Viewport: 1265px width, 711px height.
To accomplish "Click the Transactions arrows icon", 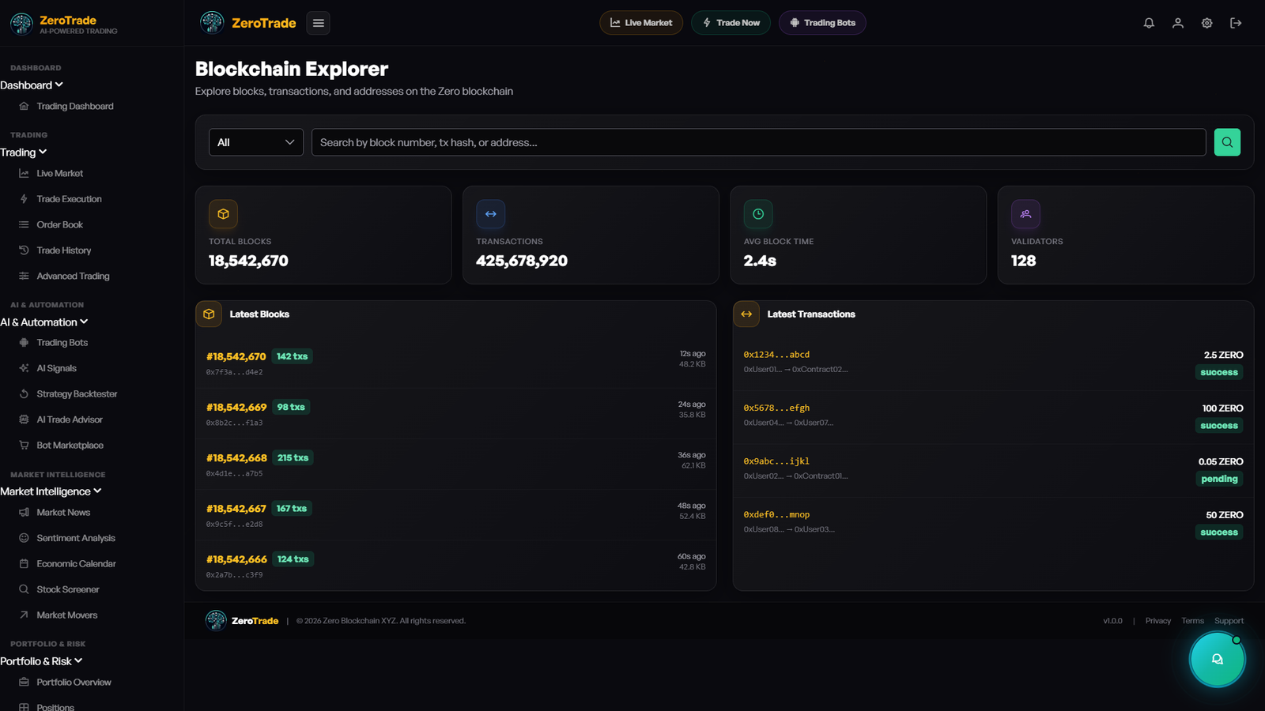I will coord(491,214).
